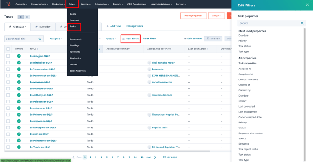Check the box for Is Manoonsak on SQL?
The width and height of the screenshot is (313, 167).
(8, 76)
